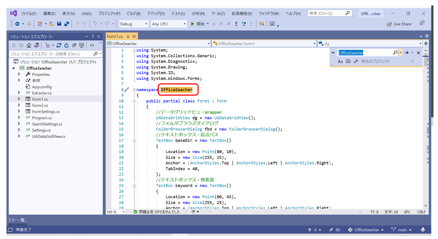Toggle Match Case in find box
Image resolution: width=438 pixels, height=239 pixels.
(341, 61)
